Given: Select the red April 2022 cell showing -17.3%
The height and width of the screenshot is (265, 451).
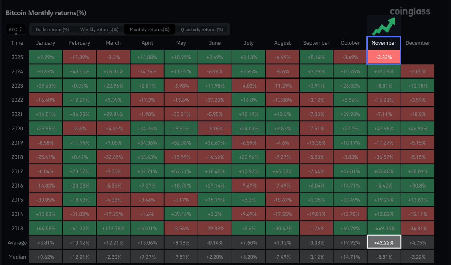Looking at the screenshot, I should pos(147,100).
